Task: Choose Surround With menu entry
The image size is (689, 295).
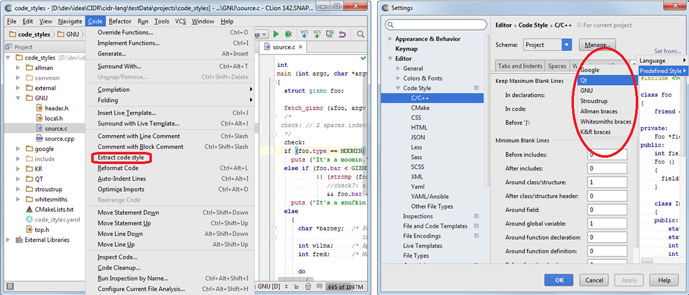Action: point(170,66)
